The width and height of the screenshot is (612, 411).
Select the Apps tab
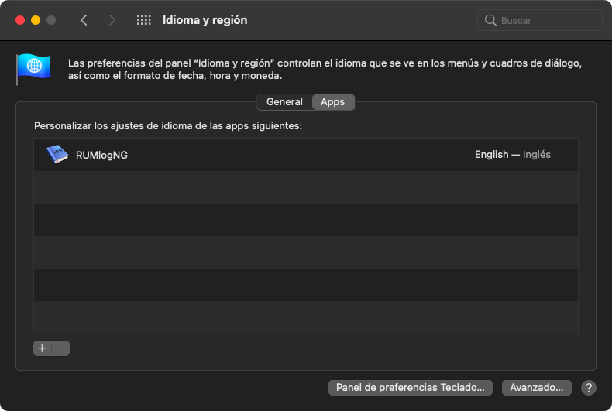[x=332, y=102]
